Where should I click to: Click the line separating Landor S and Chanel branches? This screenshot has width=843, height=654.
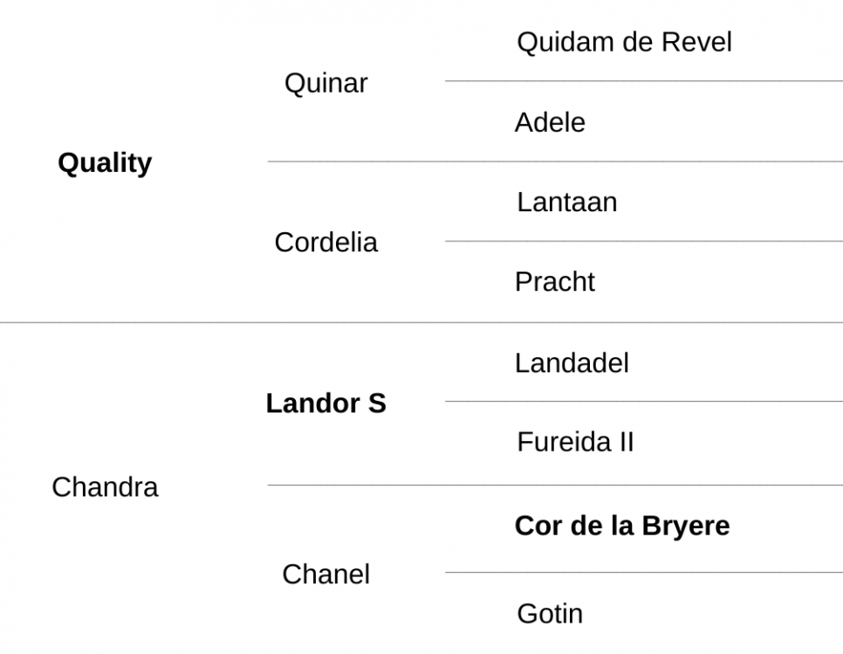[555, 485]
